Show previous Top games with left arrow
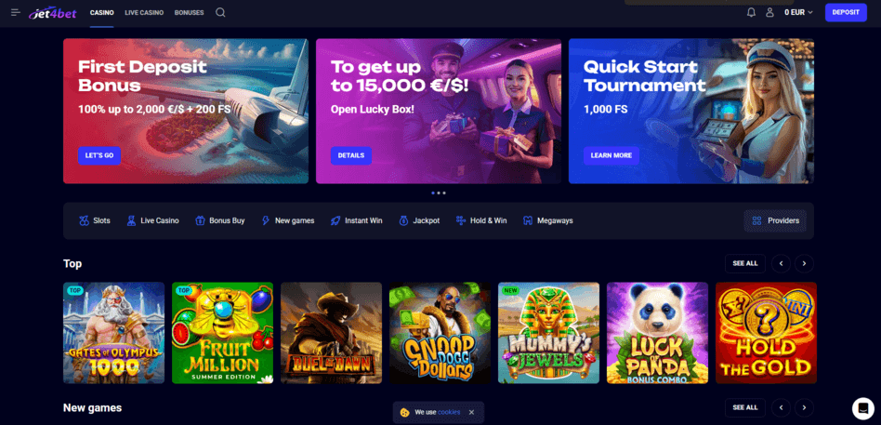 tap(781, 263)
